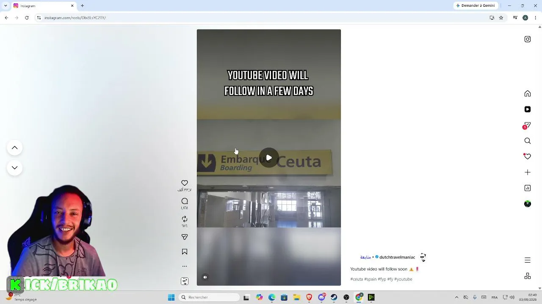Open Direct messages with the unread badge

[x=527, y=125]
